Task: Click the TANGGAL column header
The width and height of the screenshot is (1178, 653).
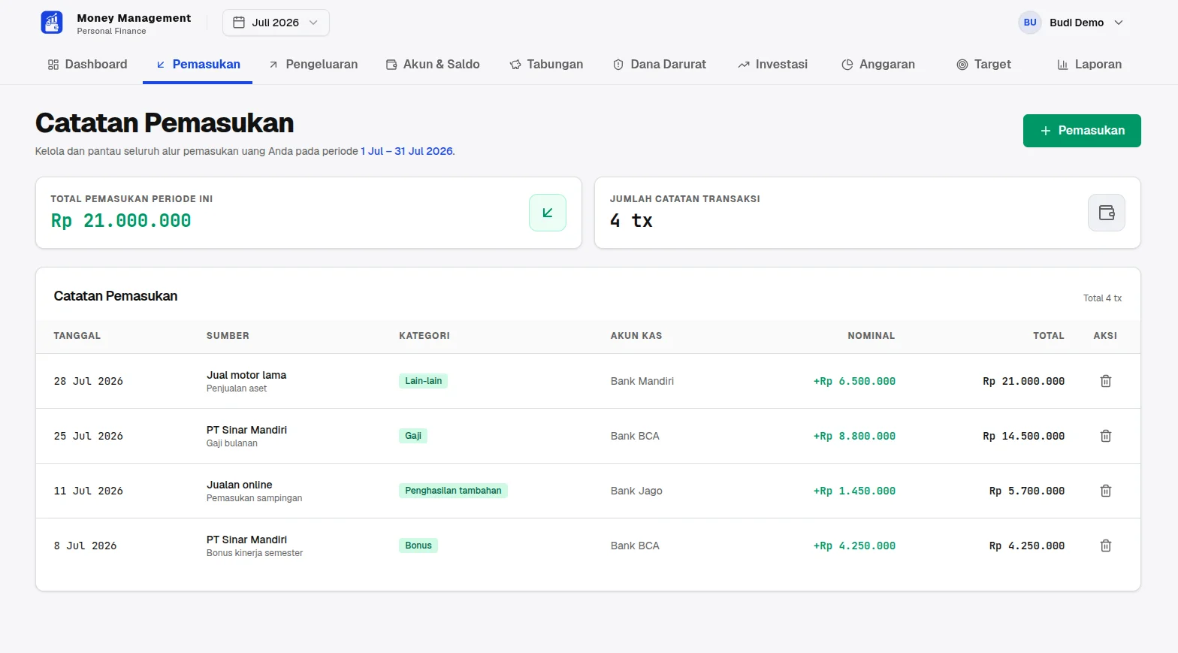Action: 77,336
